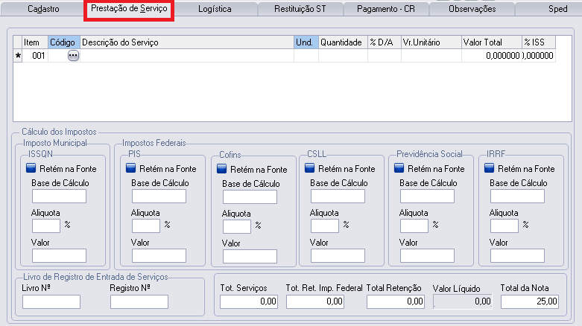Screen dimensions: 582x326
Task: Click the Registro Nº input field
Action: [x=139, y=301]
